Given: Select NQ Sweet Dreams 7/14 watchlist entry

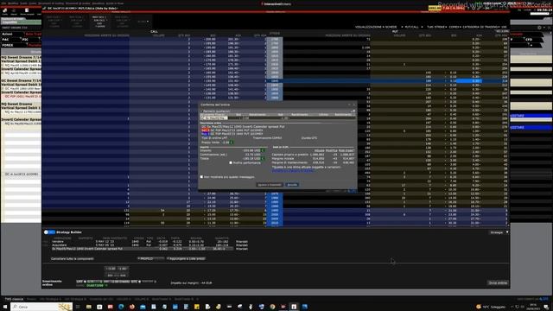Looking at the screenshot, I should pyautogui.click(x=21, y=57).
